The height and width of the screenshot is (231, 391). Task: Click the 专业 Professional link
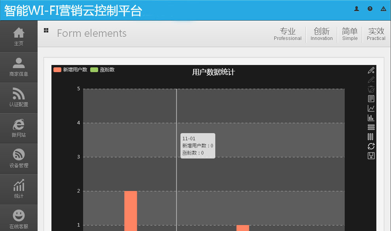click(288, 34)
